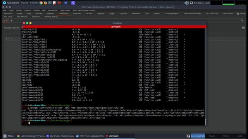Open the Applications menu in top panel
The height and width of the screenshot is (139, 248).
click(11, 3)
